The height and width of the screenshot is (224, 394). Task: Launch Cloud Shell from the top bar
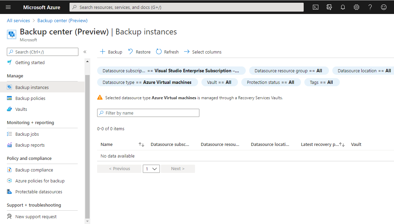click(x=315, y=7)
